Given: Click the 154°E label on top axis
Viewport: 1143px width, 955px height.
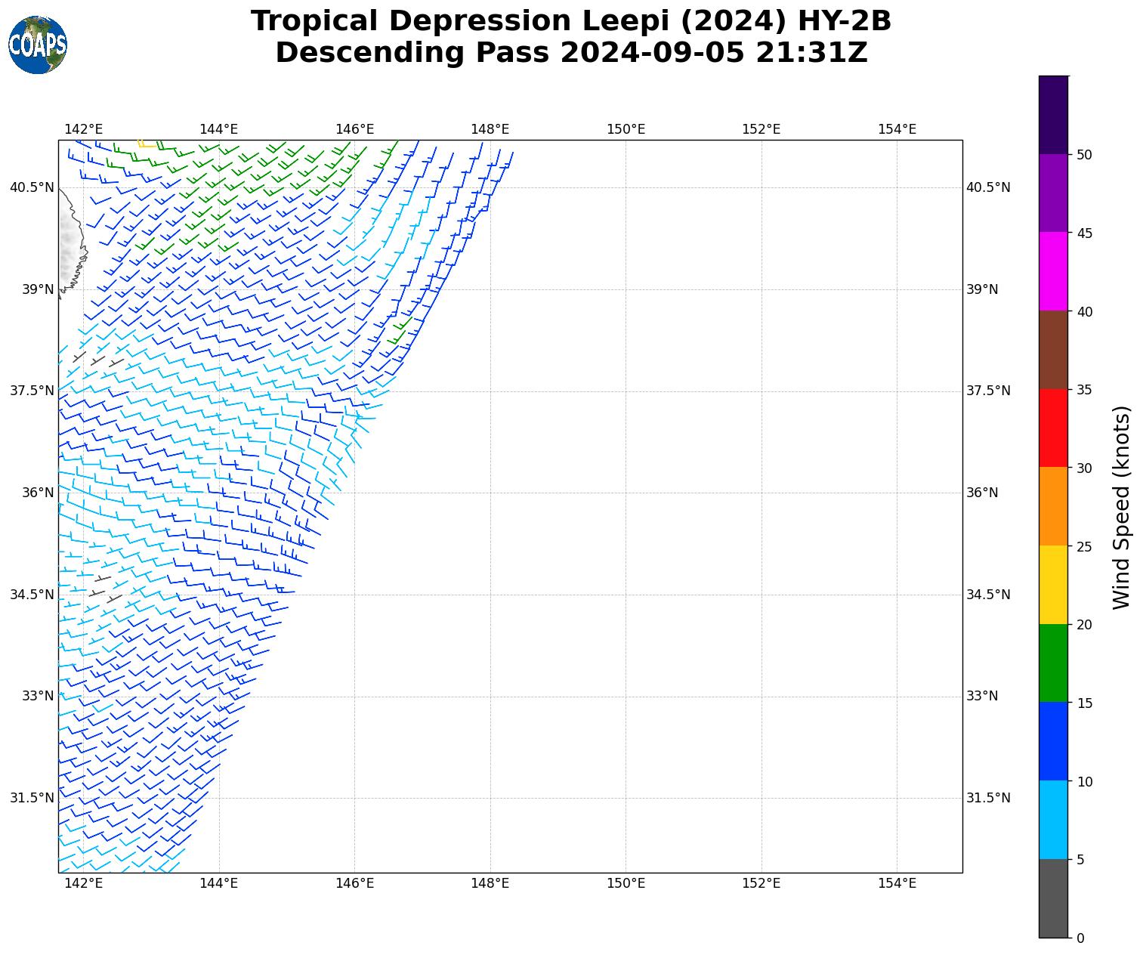Looking at the screenshot, I should tap(897, 129).
